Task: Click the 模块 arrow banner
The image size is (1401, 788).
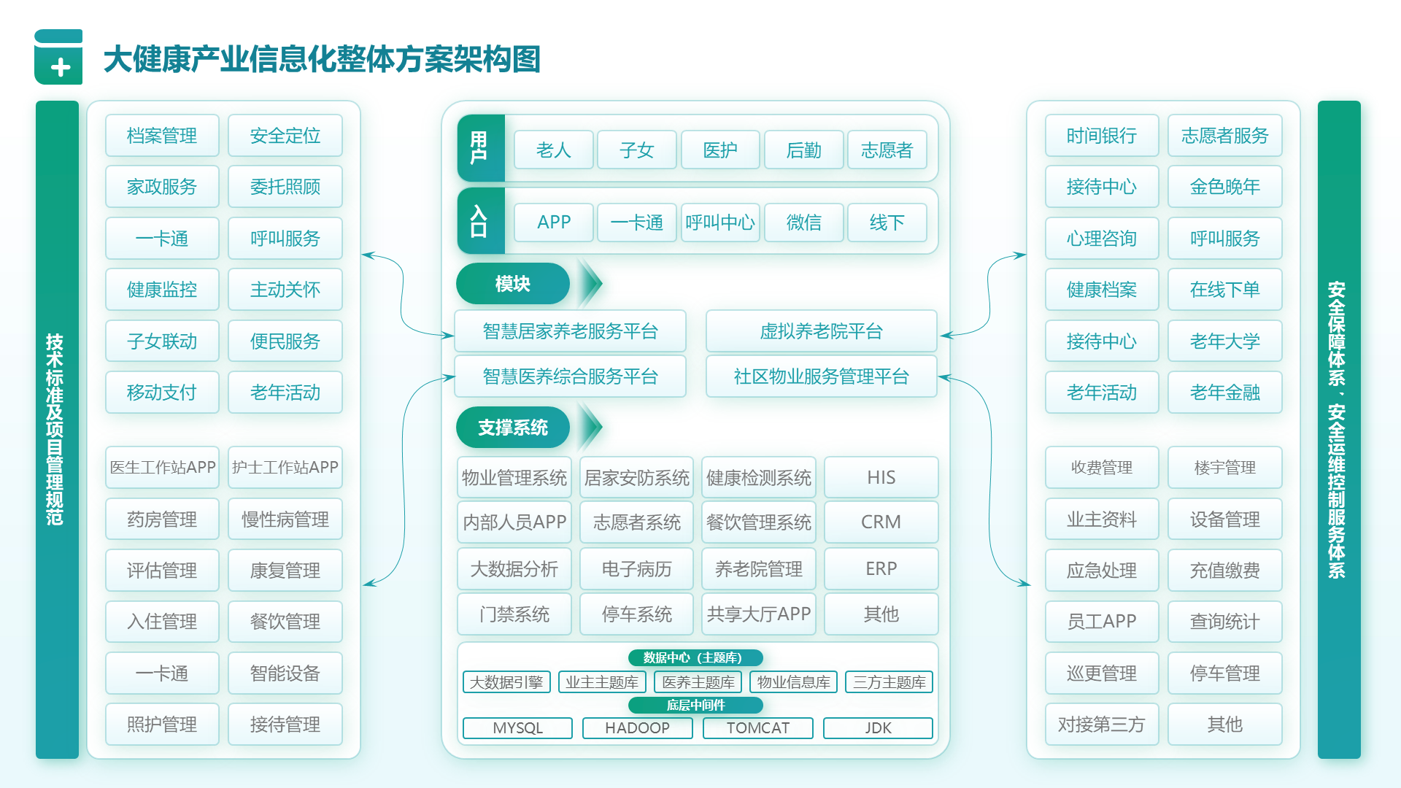Action: pos(512,284)
